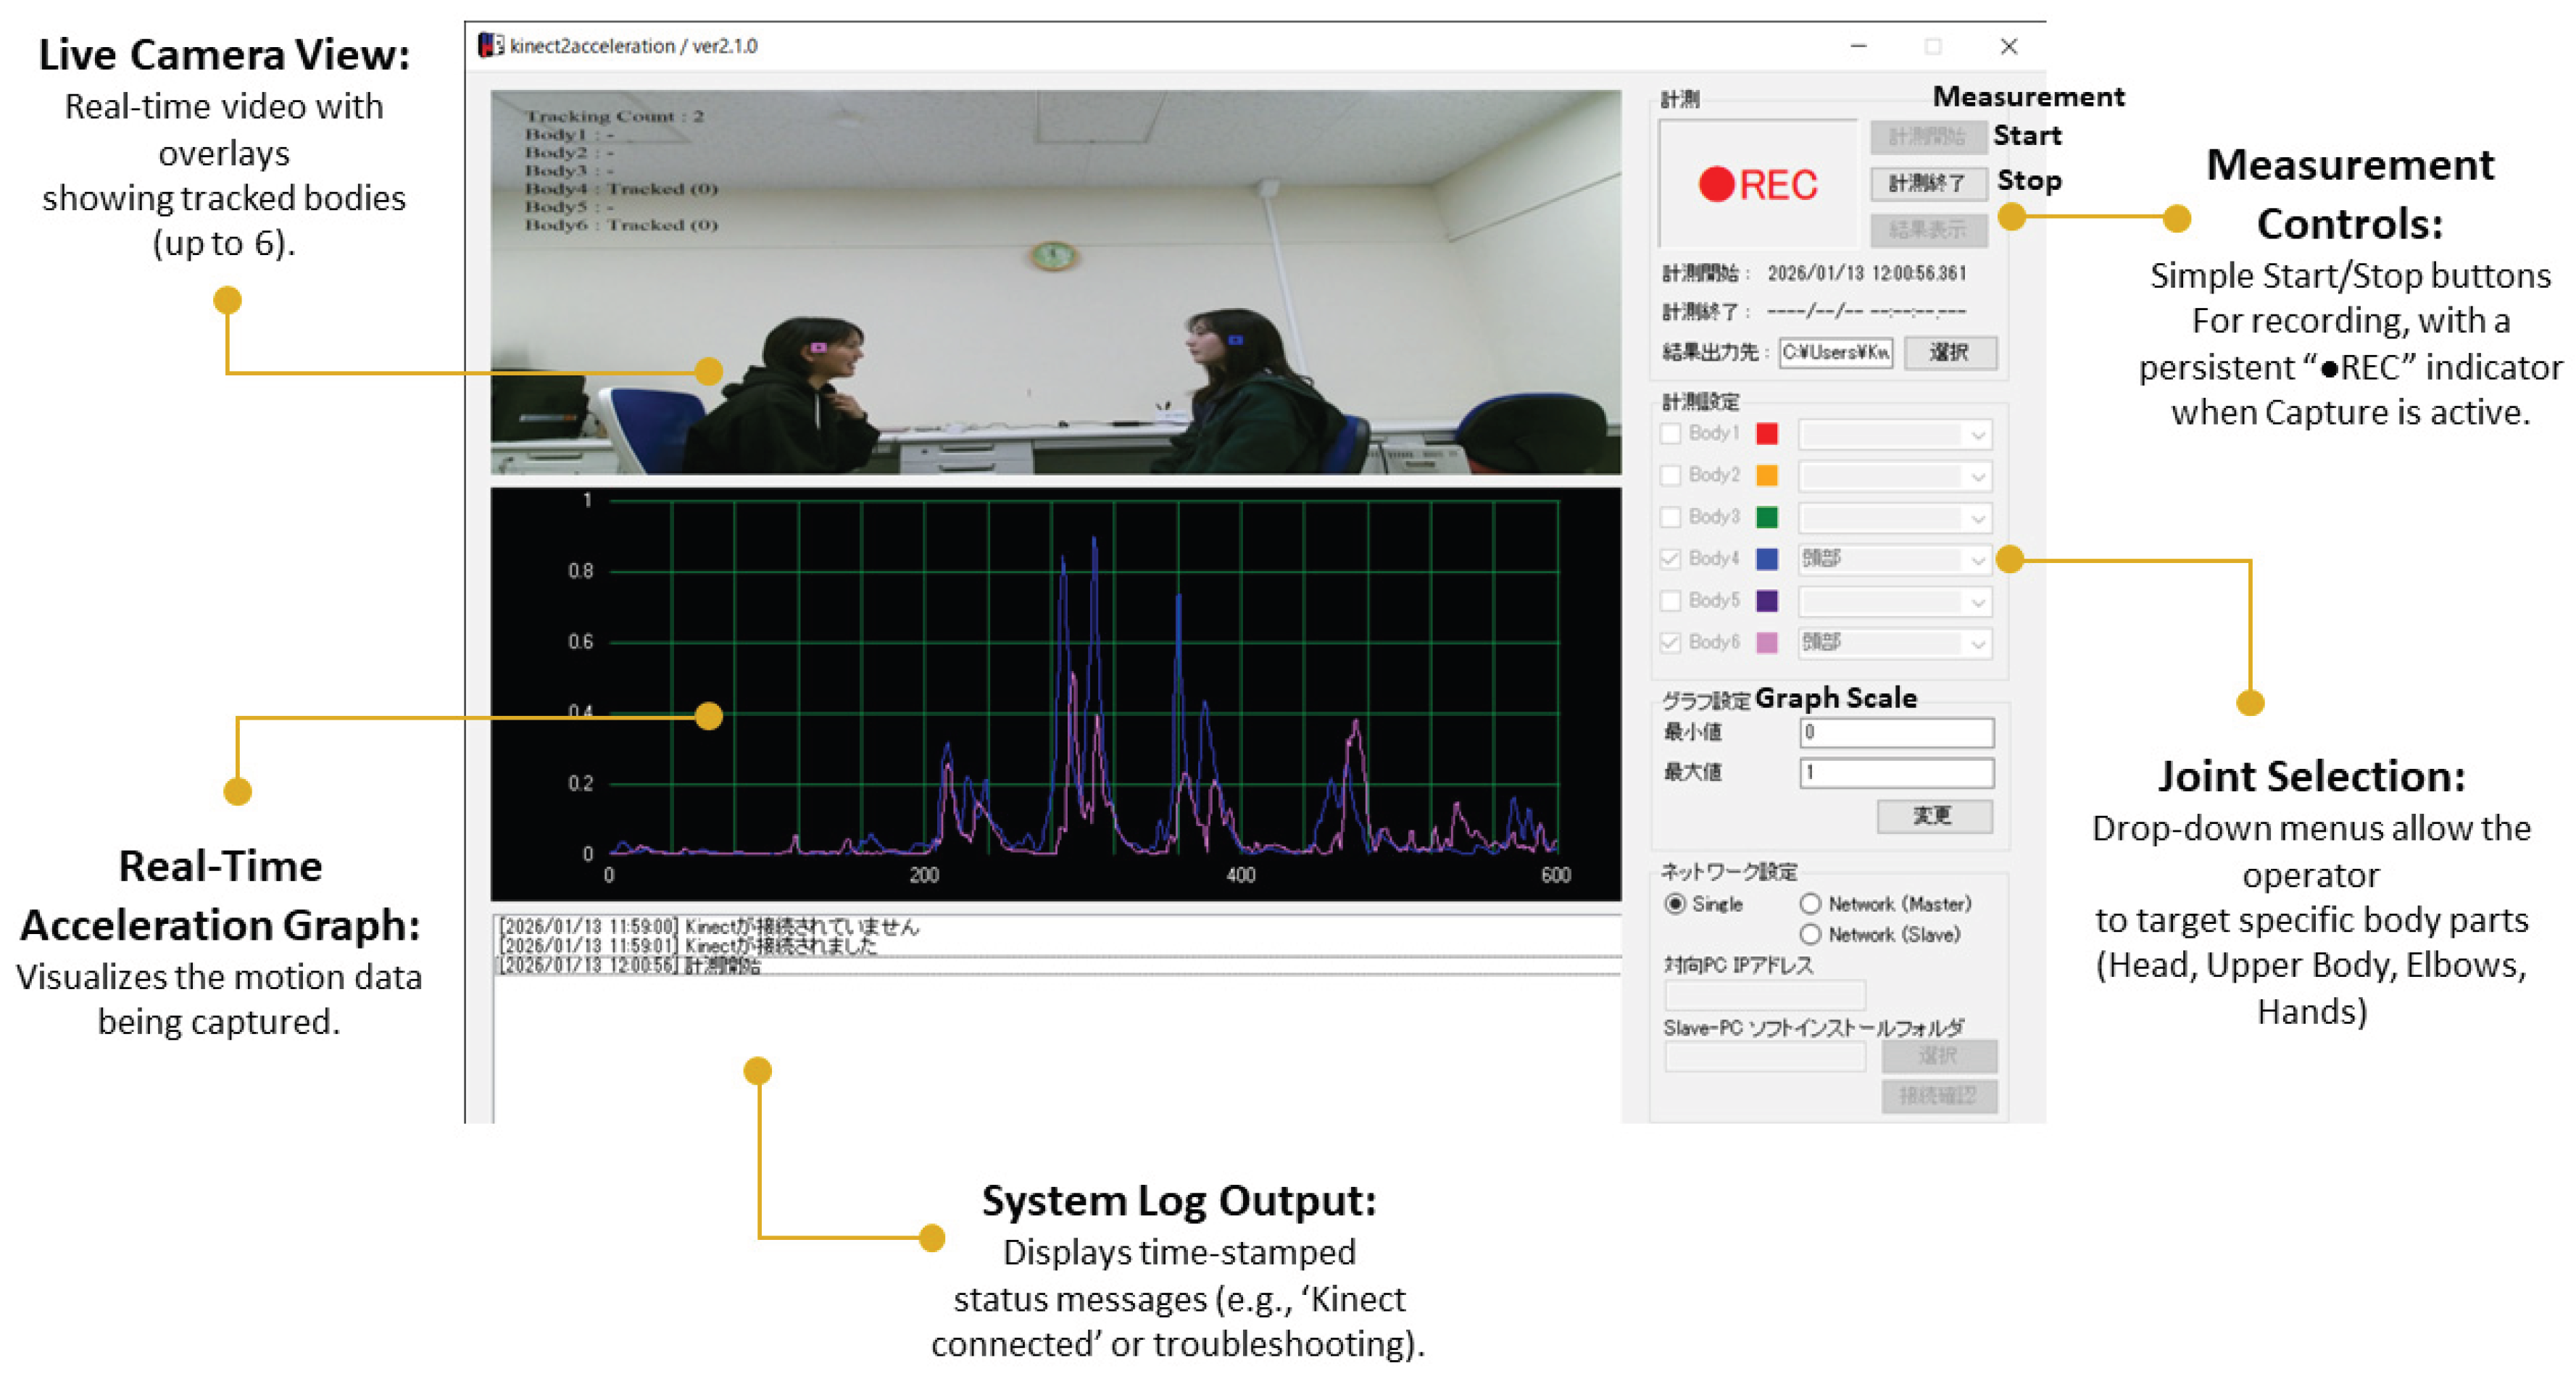Click 'Tracking Count : 2' overlay text

(x=614, y=116)
